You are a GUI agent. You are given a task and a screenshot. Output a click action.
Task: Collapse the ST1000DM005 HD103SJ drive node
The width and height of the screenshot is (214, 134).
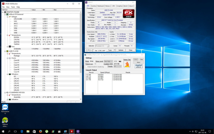click(5, 92)
